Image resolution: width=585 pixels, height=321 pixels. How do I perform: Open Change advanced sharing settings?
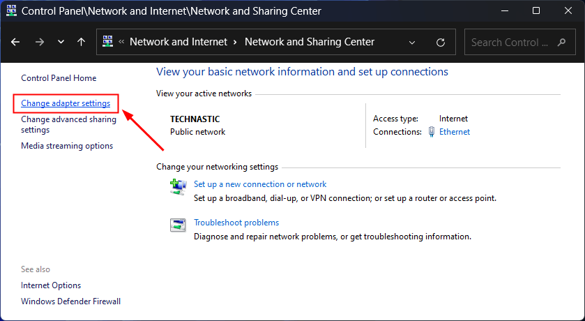[x=68, y=124]
